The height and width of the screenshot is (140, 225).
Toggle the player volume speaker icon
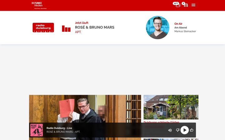coord(170,130)
